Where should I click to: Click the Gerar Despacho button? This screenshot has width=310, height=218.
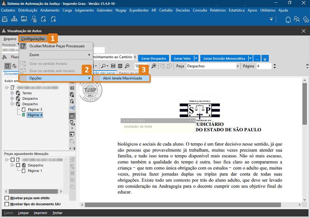pos(154,58)
